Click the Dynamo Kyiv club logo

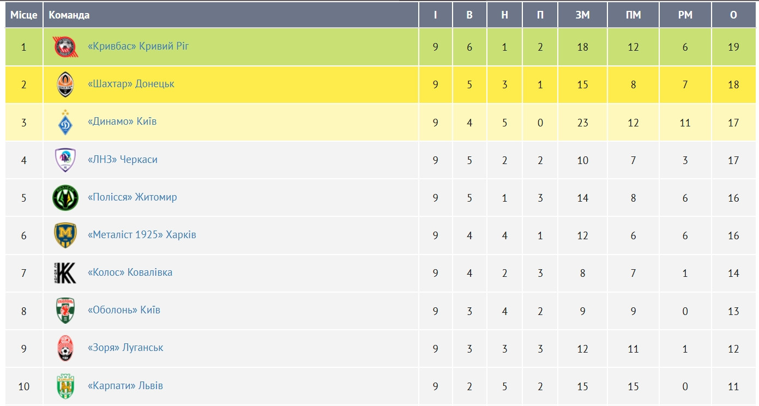pos(65,122)
